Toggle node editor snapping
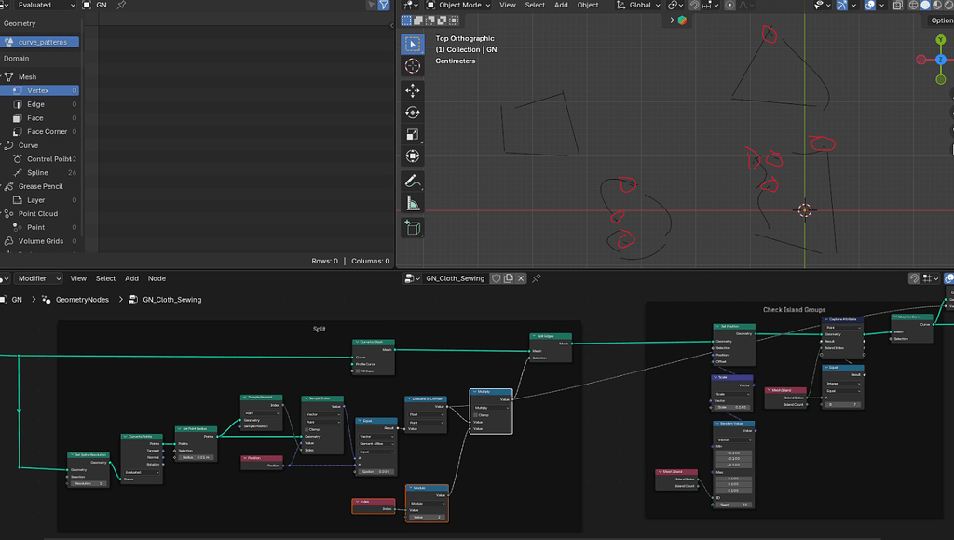Viewport: 954px width, 540px height. coord(914,278)
